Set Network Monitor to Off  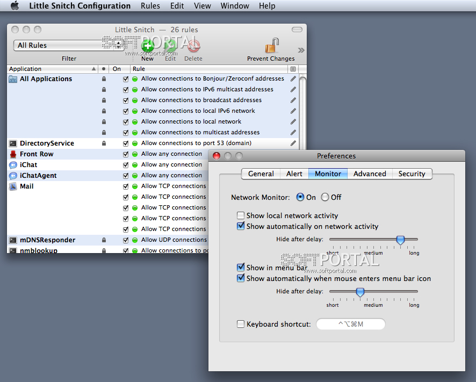point(325,197)
